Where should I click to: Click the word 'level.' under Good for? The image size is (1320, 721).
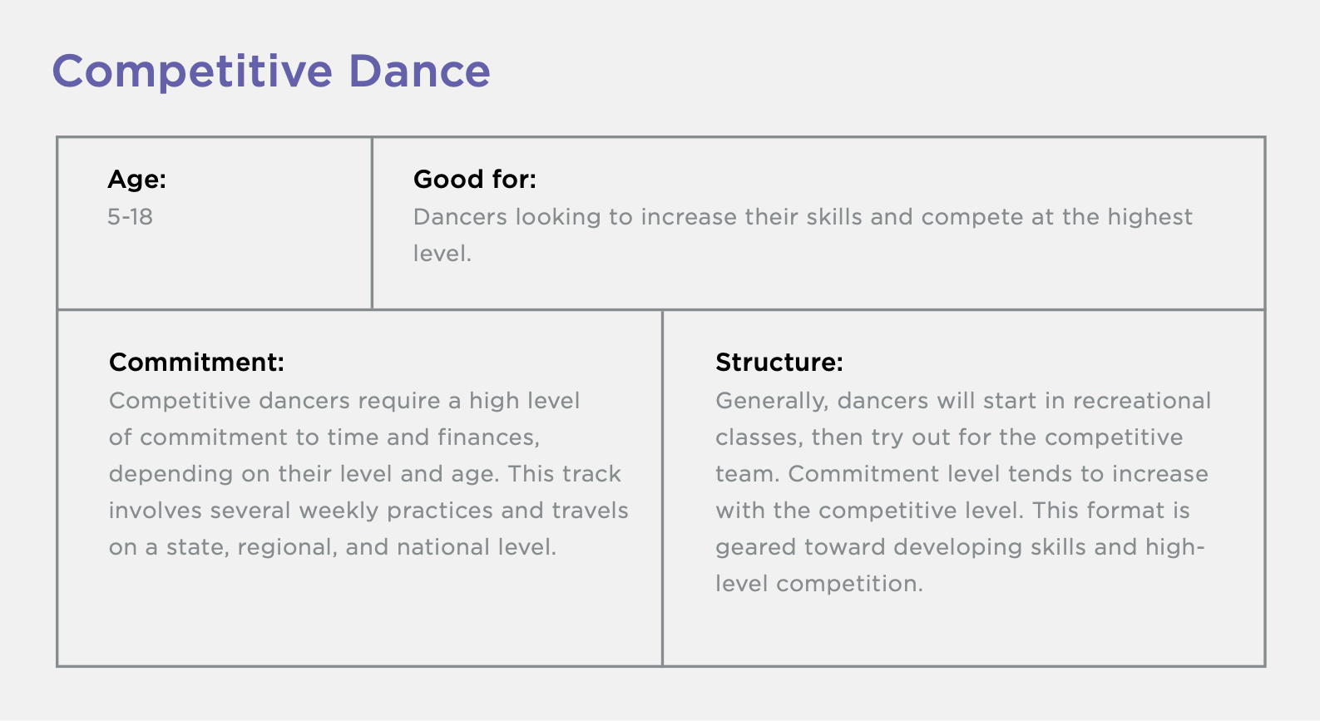(x=442, y=254)
